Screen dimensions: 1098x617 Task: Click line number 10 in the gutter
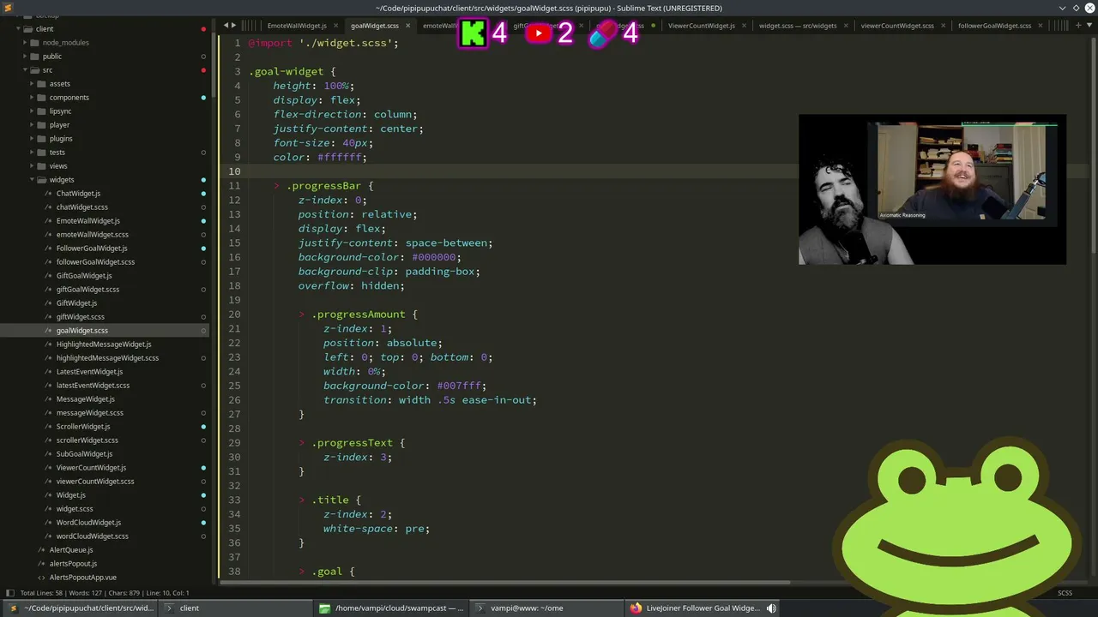(235, 171)
